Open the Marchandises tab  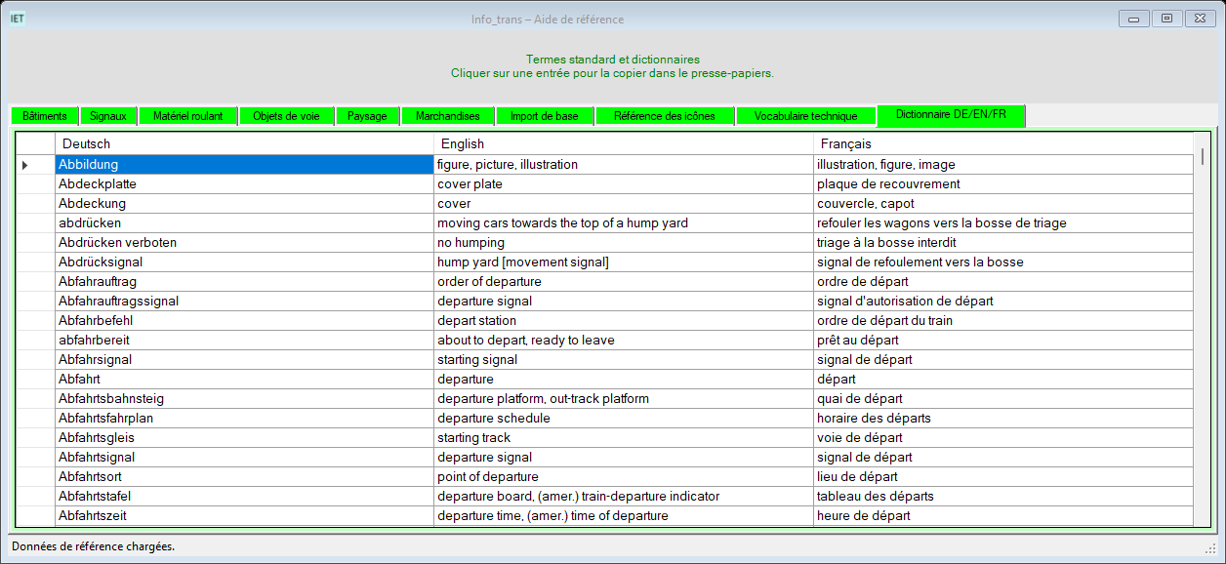pos(448,116)
